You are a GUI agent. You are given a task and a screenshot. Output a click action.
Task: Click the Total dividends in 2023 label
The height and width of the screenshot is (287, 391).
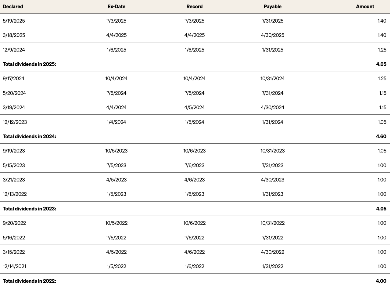[29, 209]
